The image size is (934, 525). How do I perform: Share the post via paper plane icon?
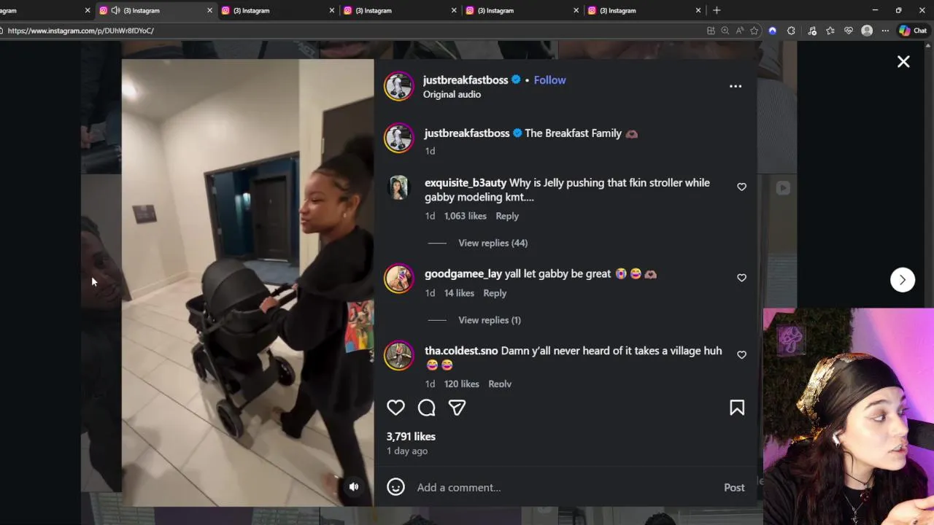tap(458, 408)
